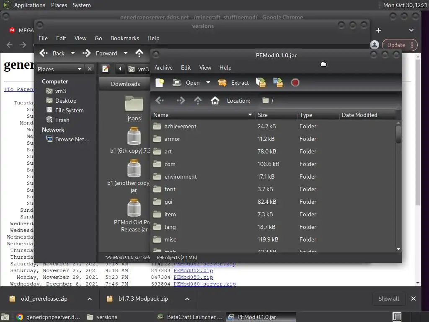Click the archive list scroll down arrow
This screenshot has height=322, width=429.
pyautogui.click(x=398, y=249)
